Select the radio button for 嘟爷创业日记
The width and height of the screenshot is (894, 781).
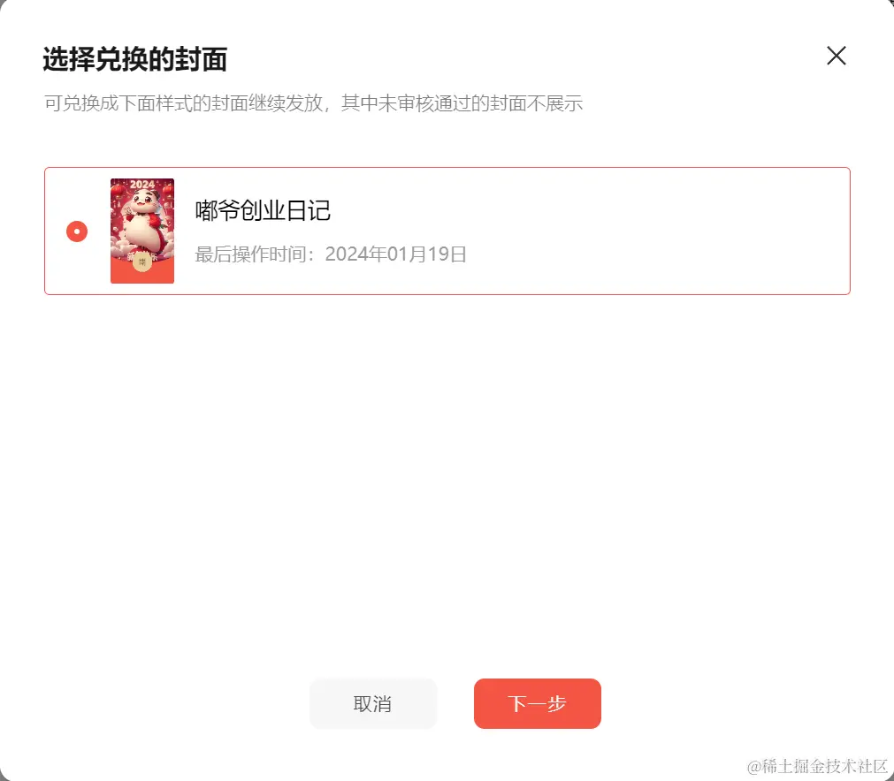[77, 231]
